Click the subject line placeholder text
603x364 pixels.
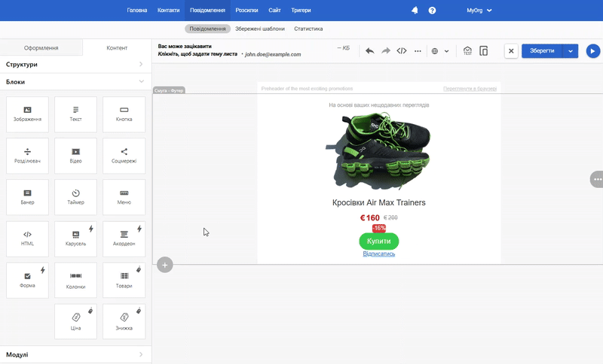[197, 54]
